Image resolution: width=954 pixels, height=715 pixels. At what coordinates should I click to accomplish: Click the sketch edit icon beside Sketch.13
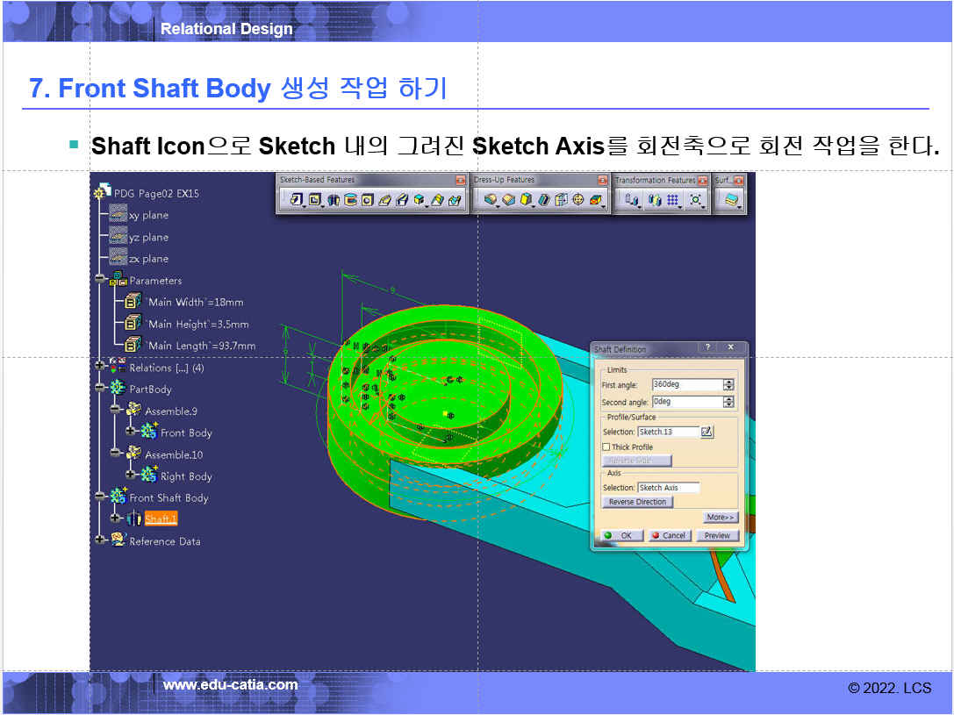click(707, 432)
